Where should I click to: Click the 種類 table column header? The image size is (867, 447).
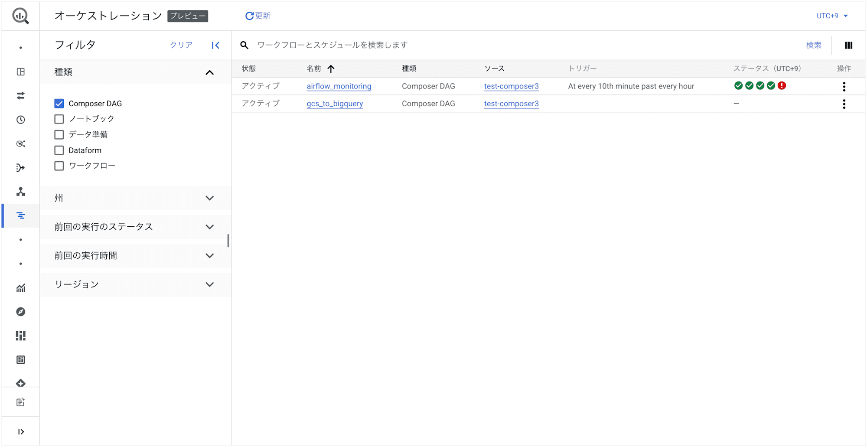point(409,69)
